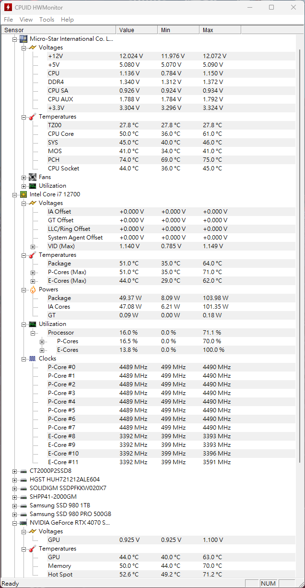Expand the HGST HUH721212ALE604 drive node

coord(14,480)
